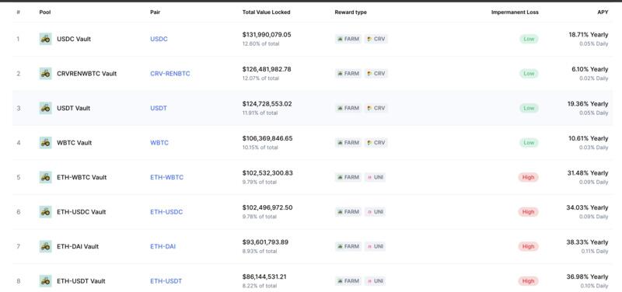Screen dimensions: 622x292
Task: Click the $126,481,982.78 locked value
Action: click(x=267, y=69)
